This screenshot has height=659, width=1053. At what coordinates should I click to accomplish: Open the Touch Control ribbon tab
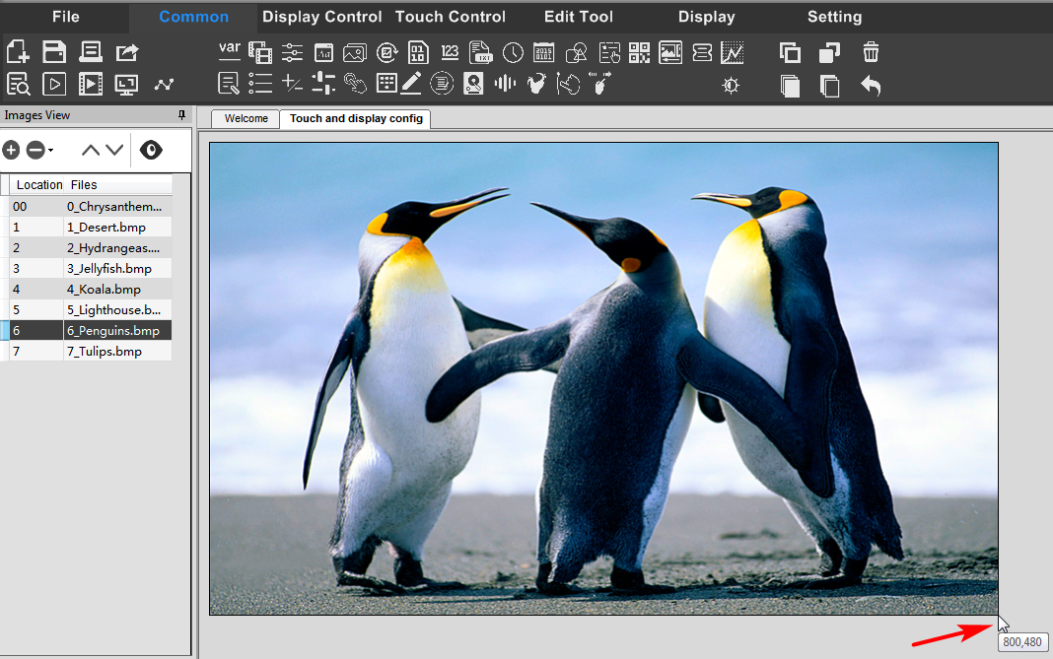[450, 17]
